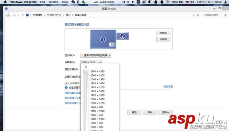
Task: Open recent locations dropdown arrow
Action: pyautogui.click(x=18, y=15)
